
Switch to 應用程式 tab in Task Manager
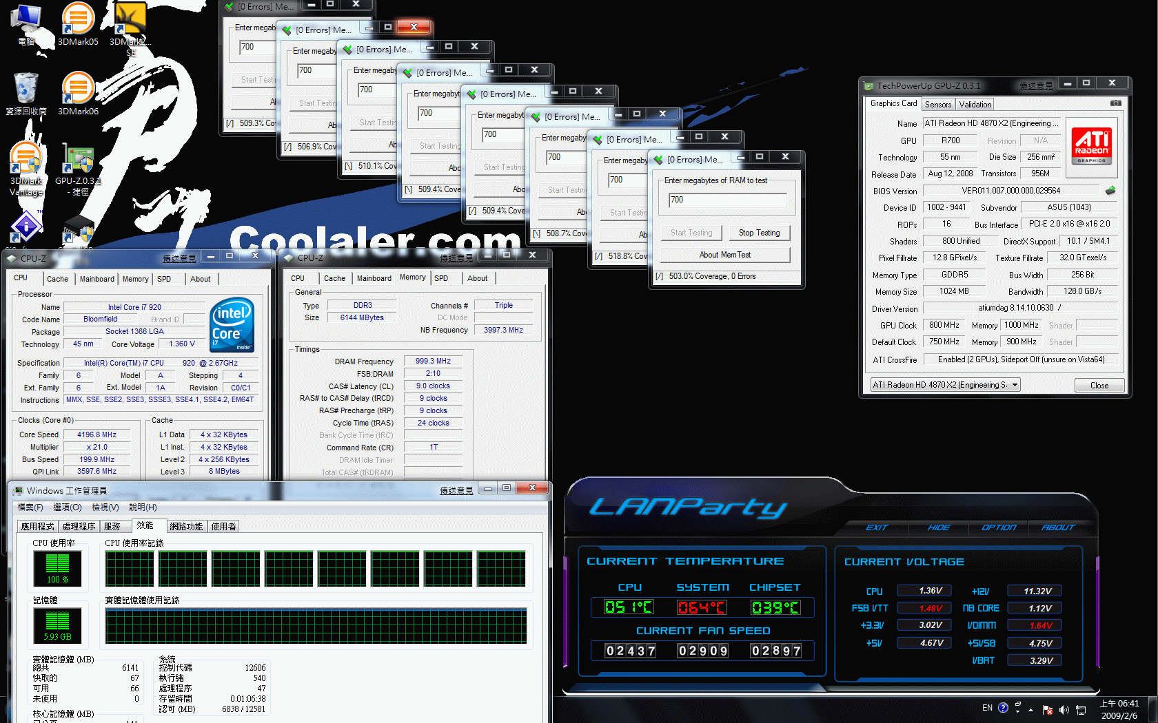click(37, 526)
